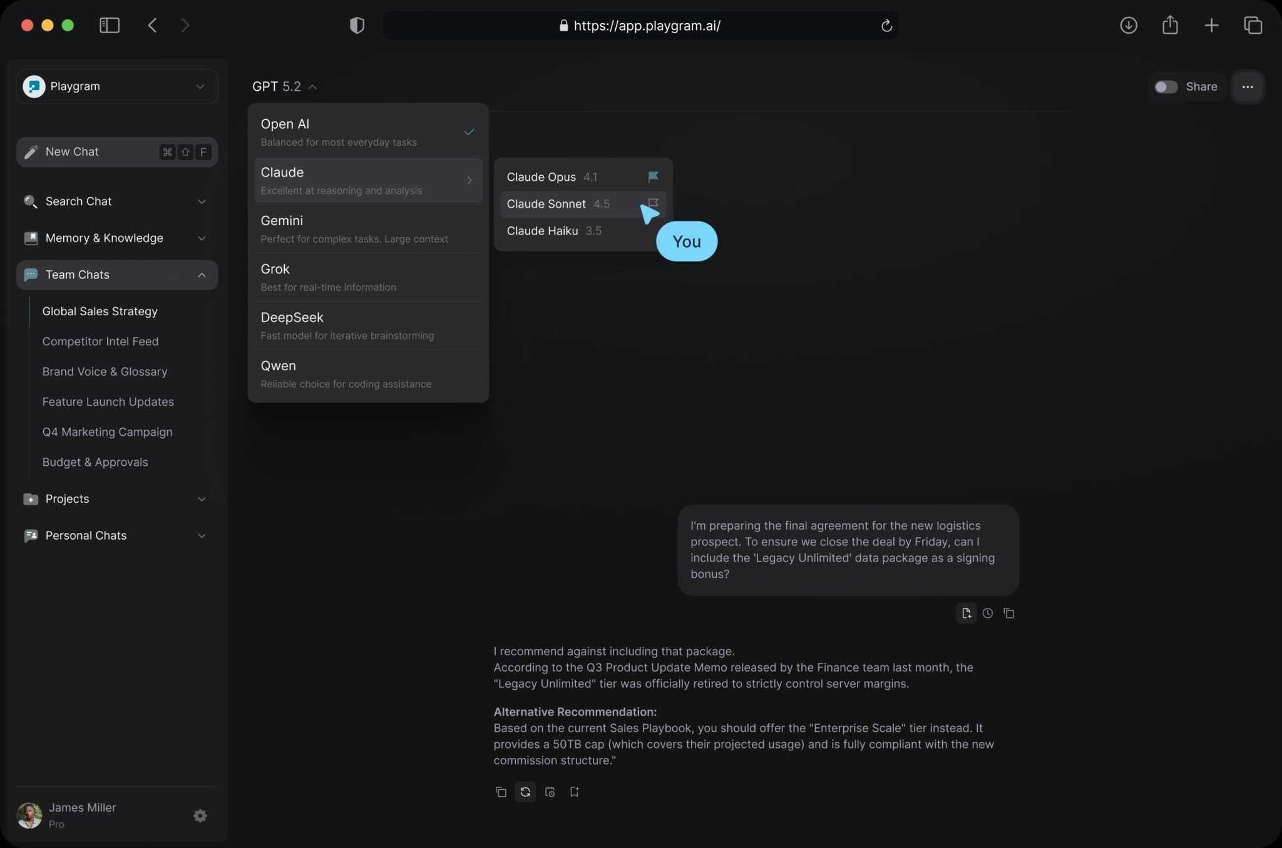Open the three-dot overflow menu
The width and height of the screenshot is (1282, 848).
point(1248,87)
